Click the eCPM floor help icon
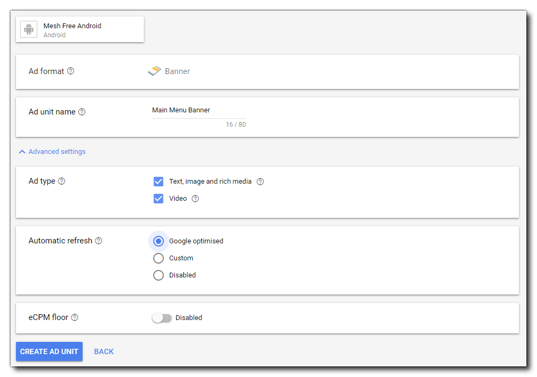This screenshot has height=377, width=537. point(75,317)
